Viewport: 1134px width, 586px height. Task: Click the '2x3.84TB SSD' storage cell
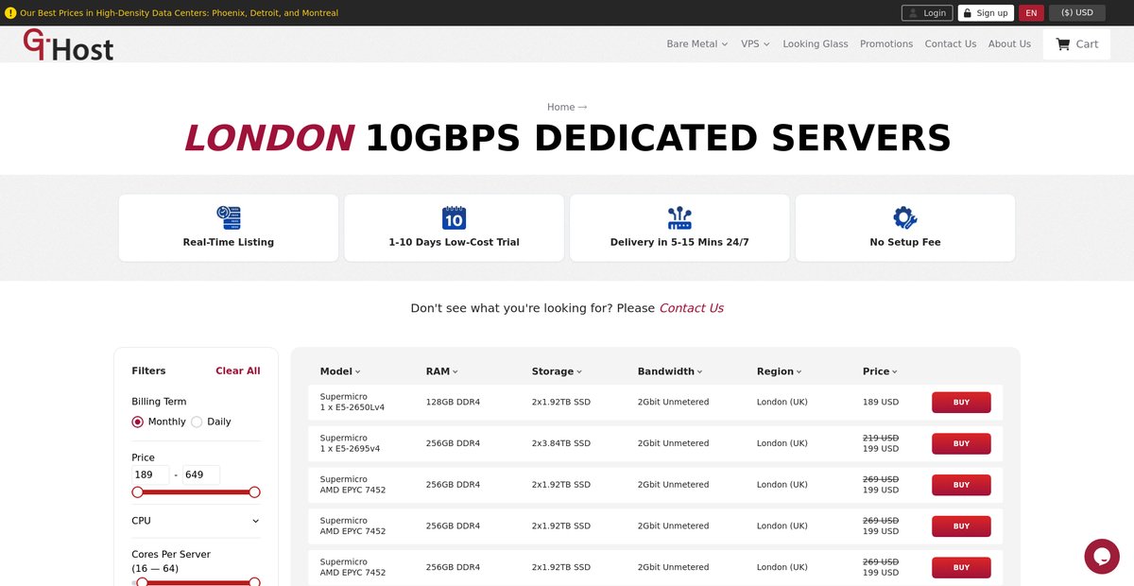(x=561, y=444)
